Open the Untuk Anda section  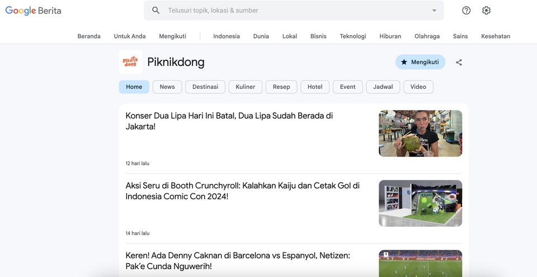(x=130, y=36)
